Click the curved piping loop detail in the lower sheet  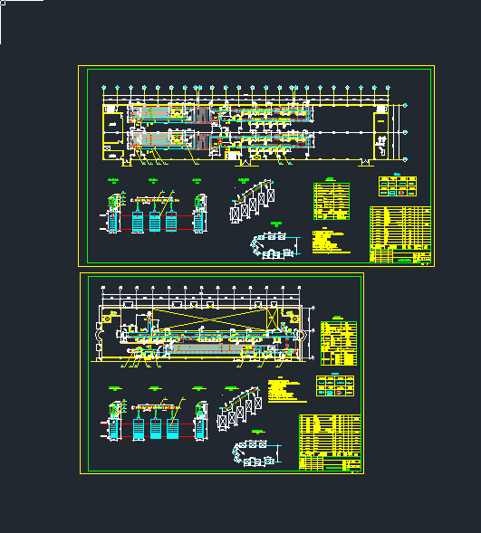[x=257, y=452]
